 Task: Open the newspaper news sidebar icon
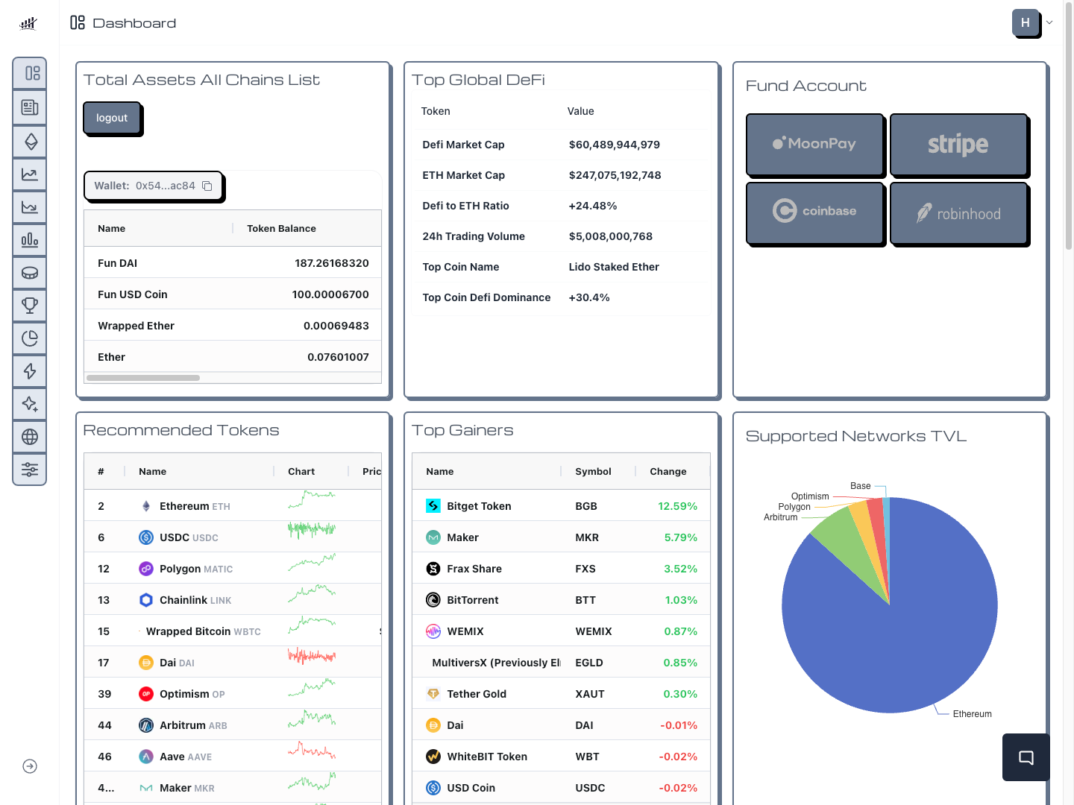[30, 107]
